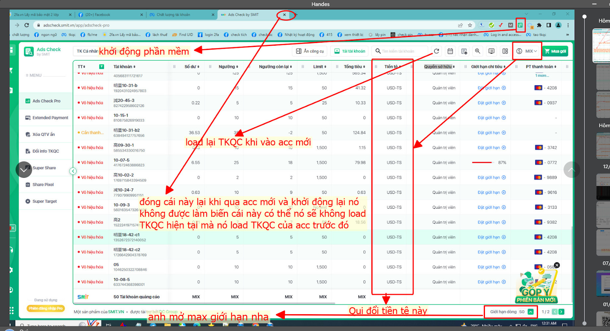
Task: Click the display monitor icon in toolbar
Action: (491, 51)
